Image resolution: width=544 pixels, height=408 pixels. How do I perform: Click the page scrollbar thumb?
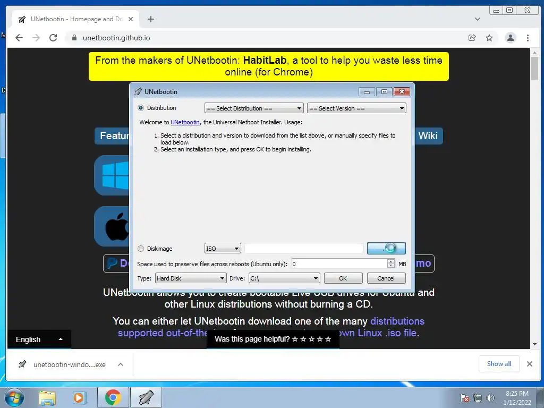coord(534,69)
